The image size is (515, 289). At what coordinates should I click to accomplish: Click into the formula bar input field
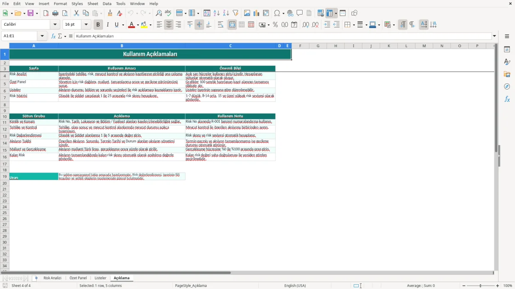pos(282,36)
